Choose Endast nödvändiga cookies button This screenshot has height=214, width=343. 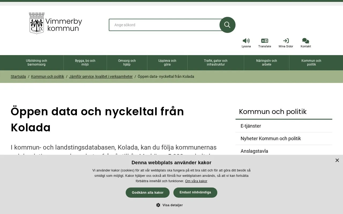(x=195, y=193)
